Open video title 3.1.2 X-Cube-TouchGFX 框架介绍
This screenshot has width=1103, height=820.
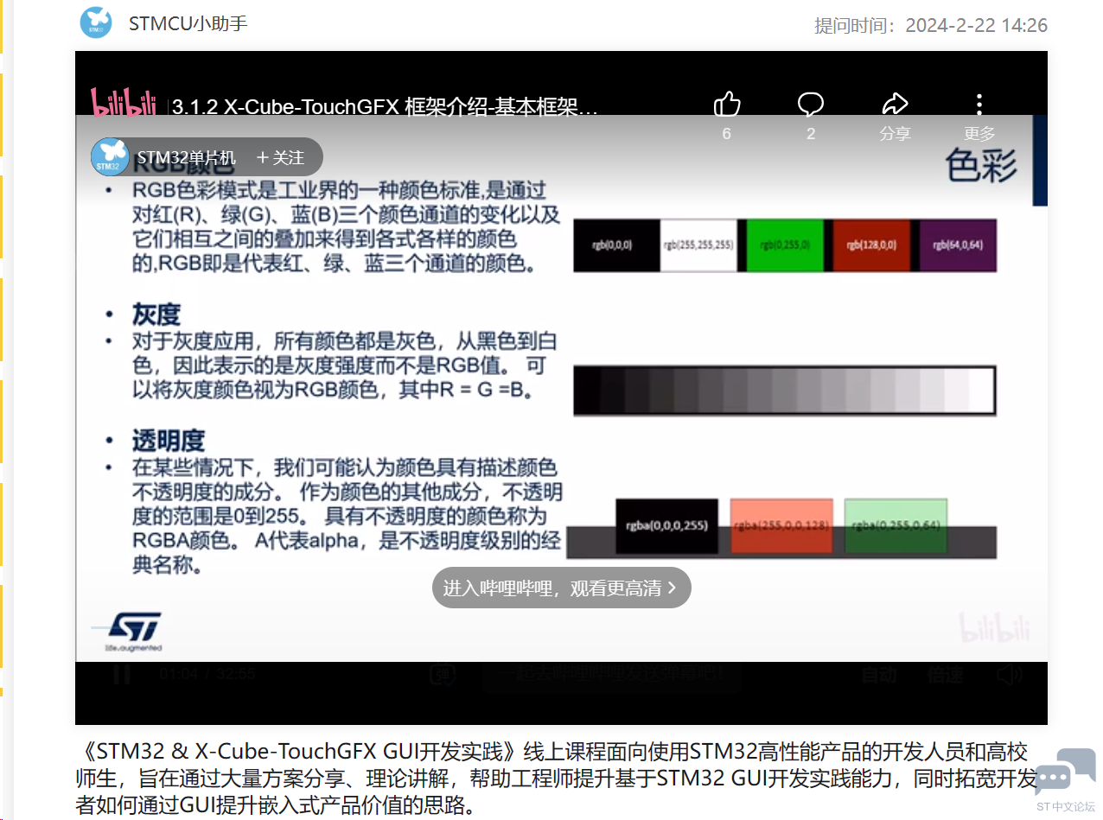(385, 107)
